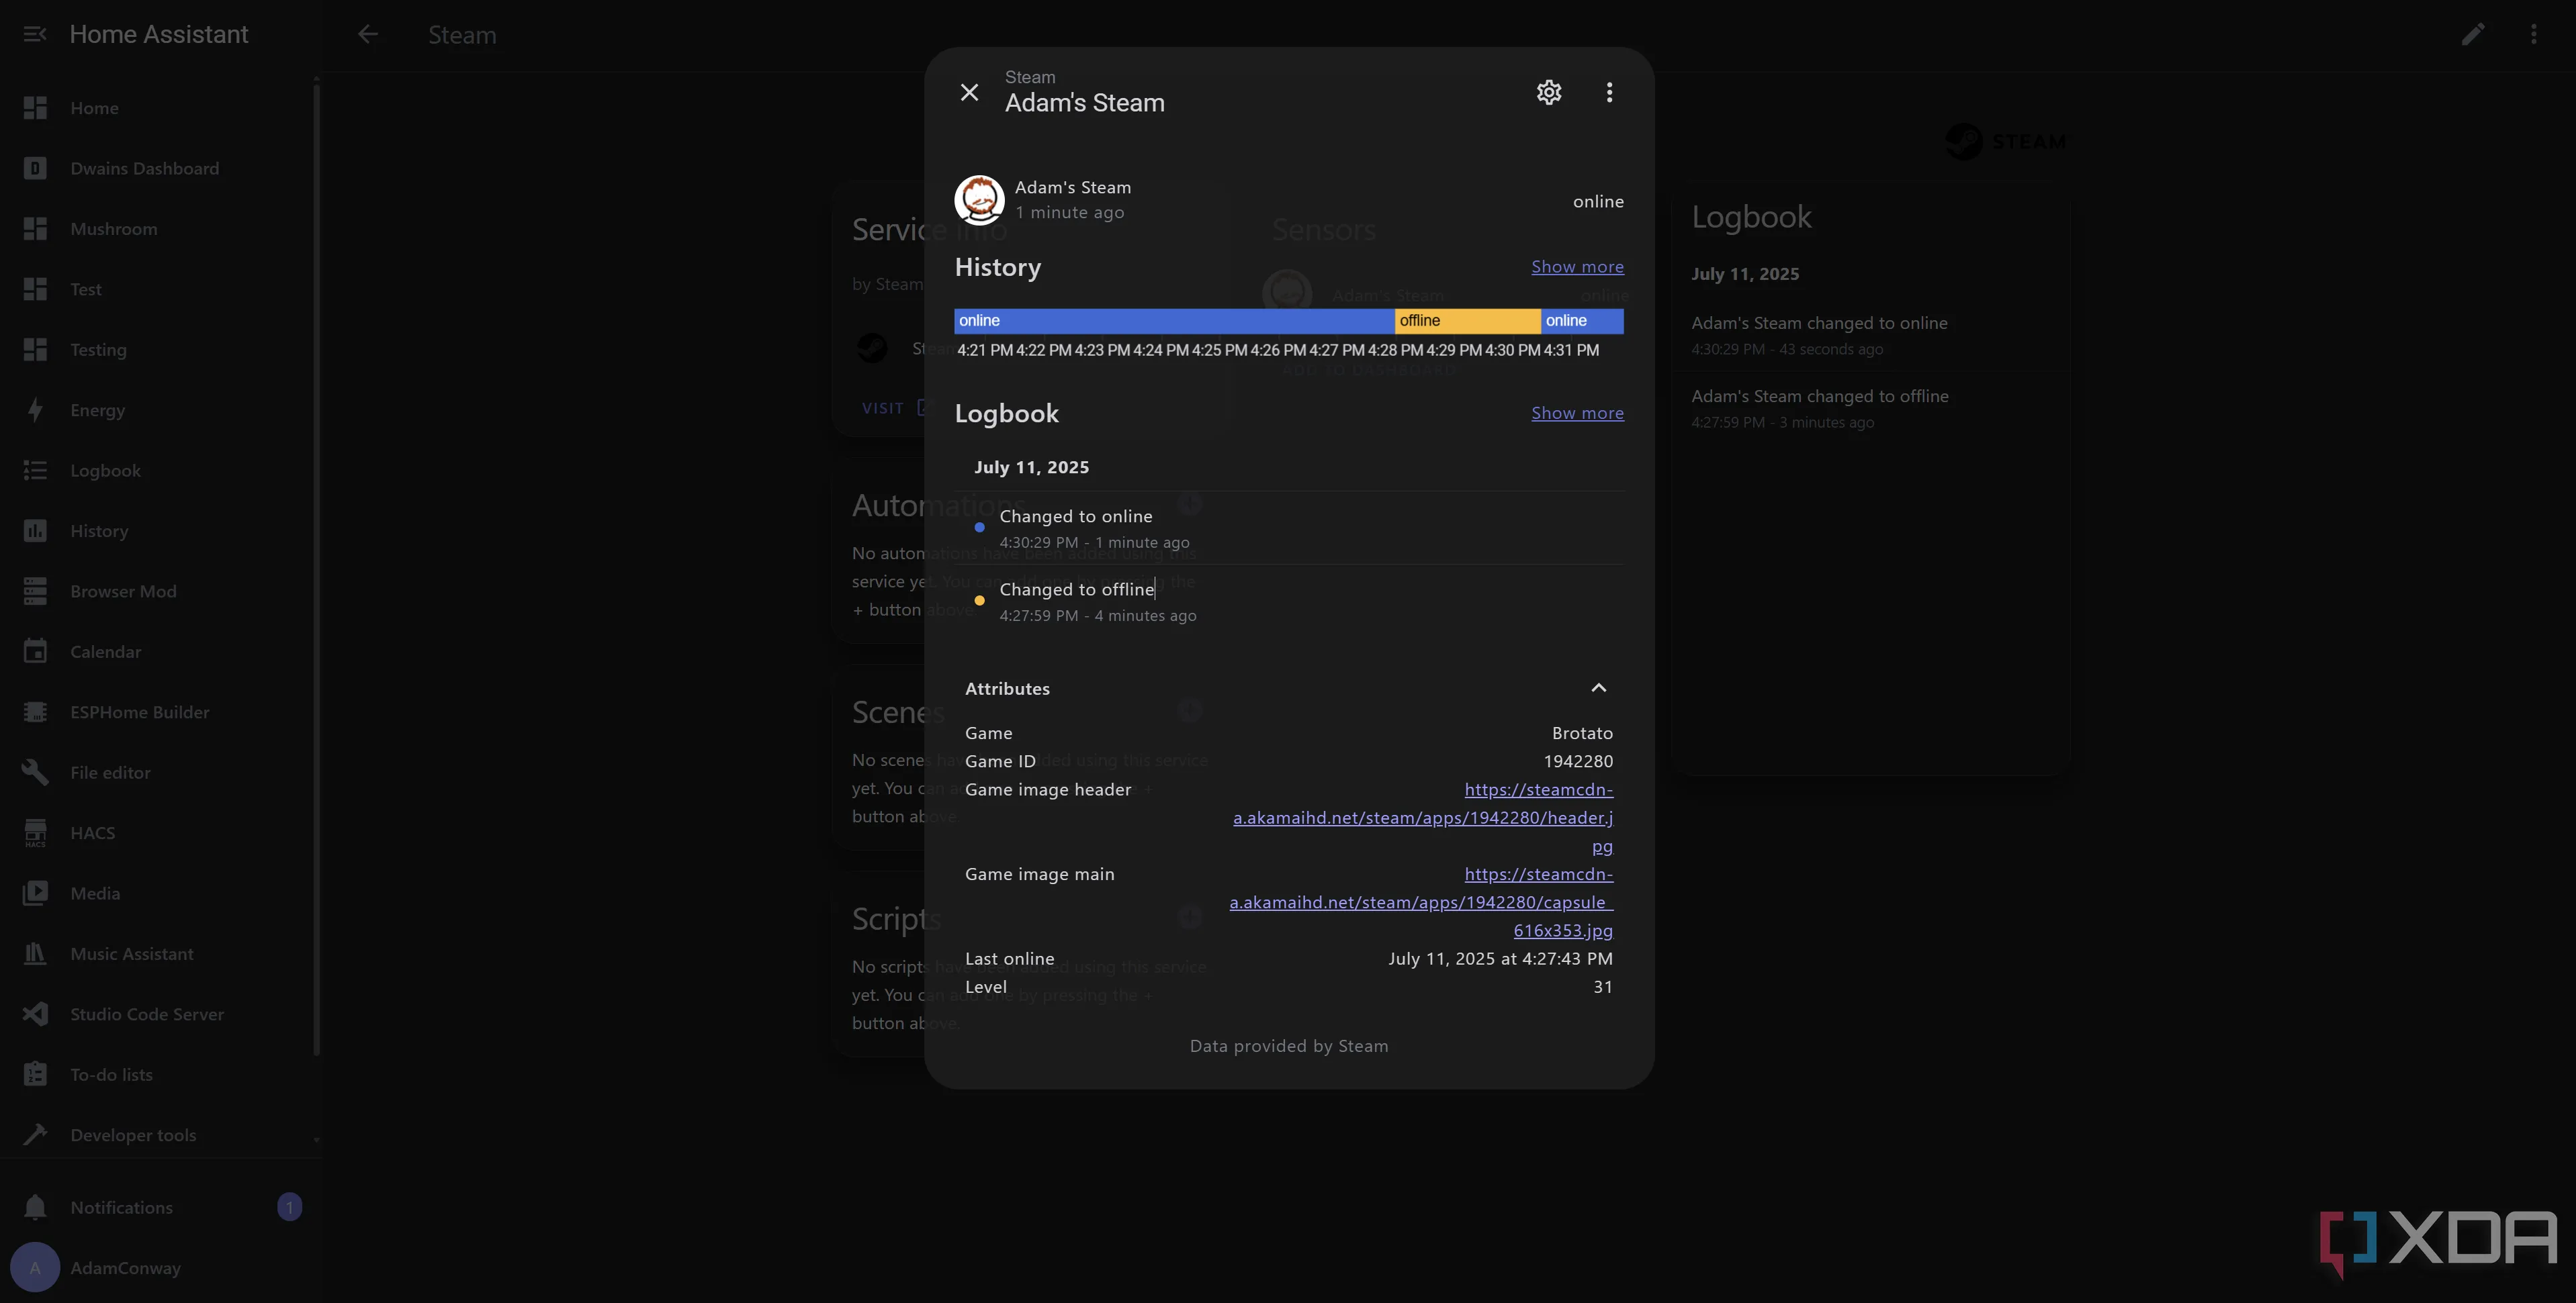2576x1303 pixels.
Task: Open entity settings gear icon
Action: coord(1548,92)
